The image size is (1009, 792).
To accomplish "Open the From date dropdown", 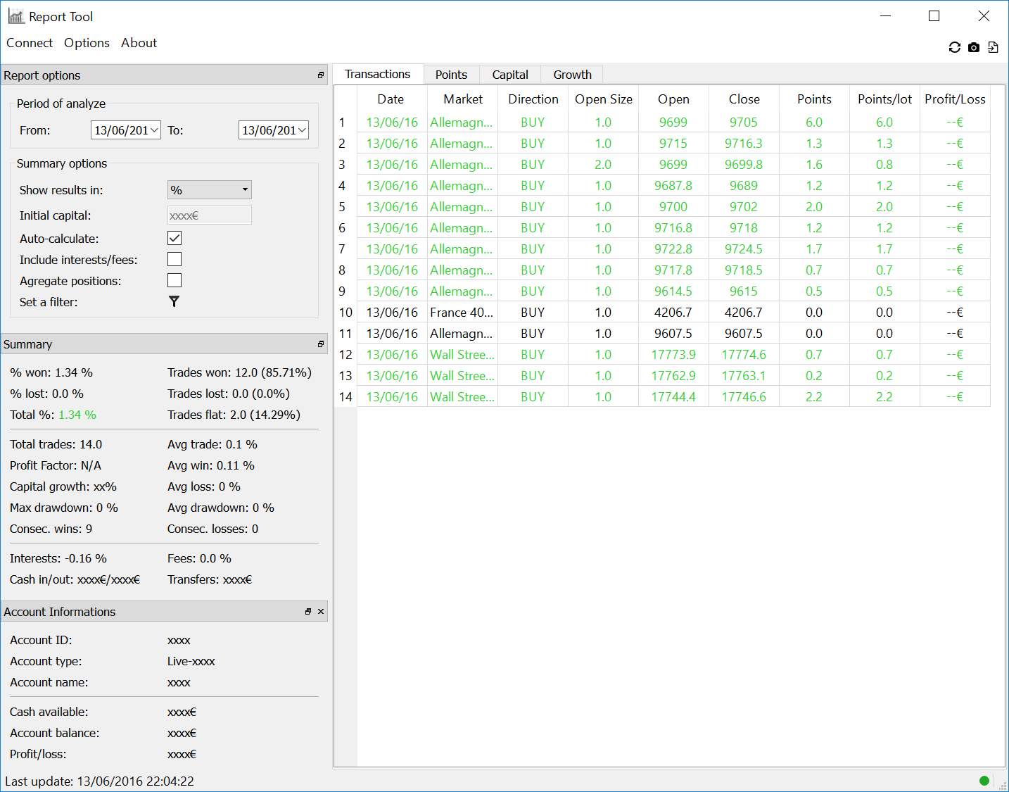I will tap(154, 130).
